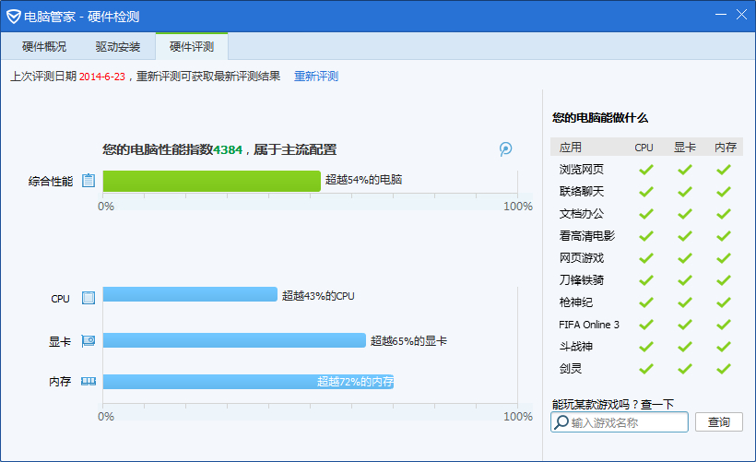Click the 超越72%的内存 label
This screenshot has height=462, width=756.
(355, 382)
